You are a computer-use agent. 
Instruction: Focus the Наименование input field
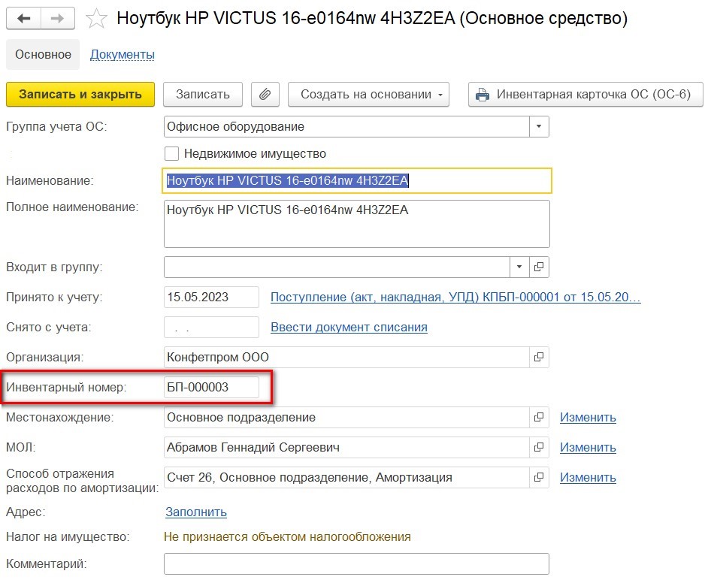[357, 181]
